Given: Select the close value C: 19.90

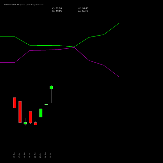Looking at the screenshot, I should pos(57,8).
